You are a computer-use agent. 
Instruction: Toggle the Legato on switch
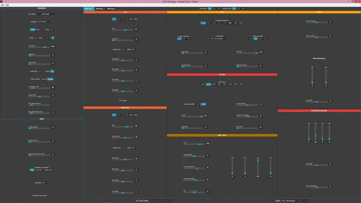pos(52,71)
